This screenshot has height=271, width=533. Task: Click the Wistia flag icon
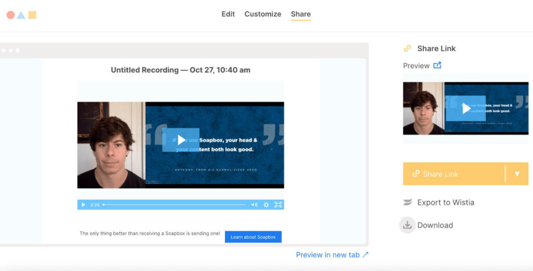pyautogui.click(x=407, y=202)
